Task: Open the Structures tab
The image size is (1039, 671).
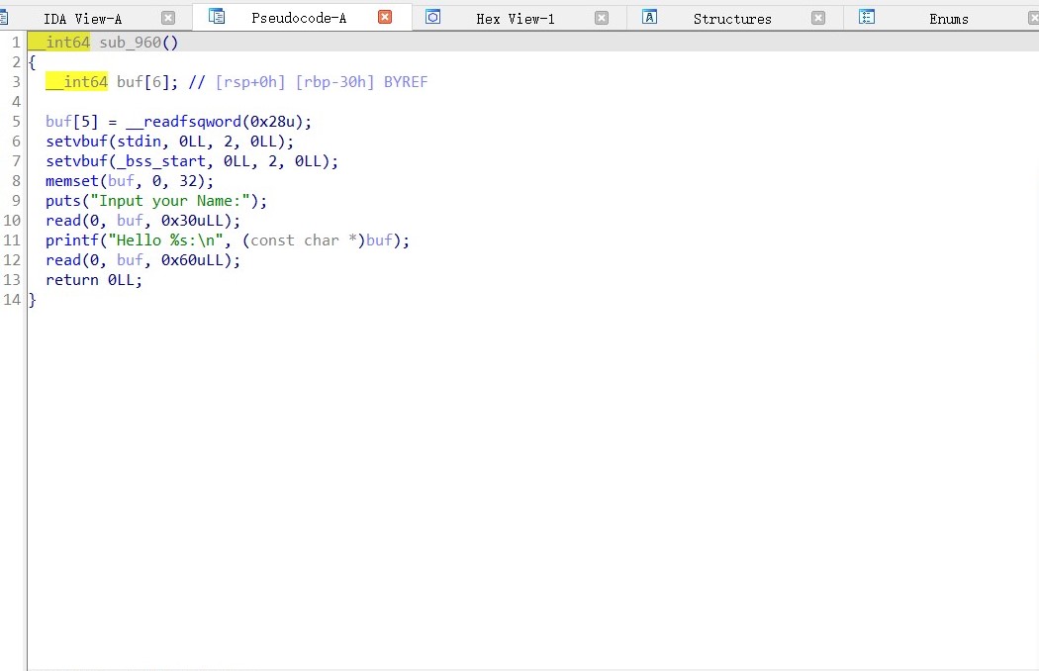Action: point(731,19)
